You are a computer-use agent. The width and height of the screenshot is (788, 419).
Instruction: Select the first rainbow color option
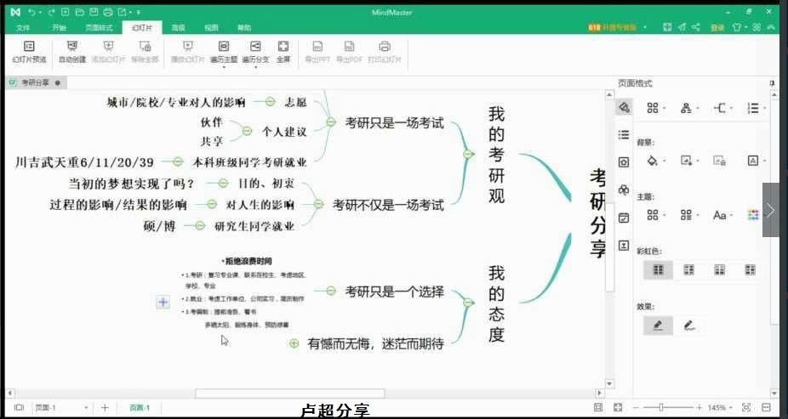point(658,269)
